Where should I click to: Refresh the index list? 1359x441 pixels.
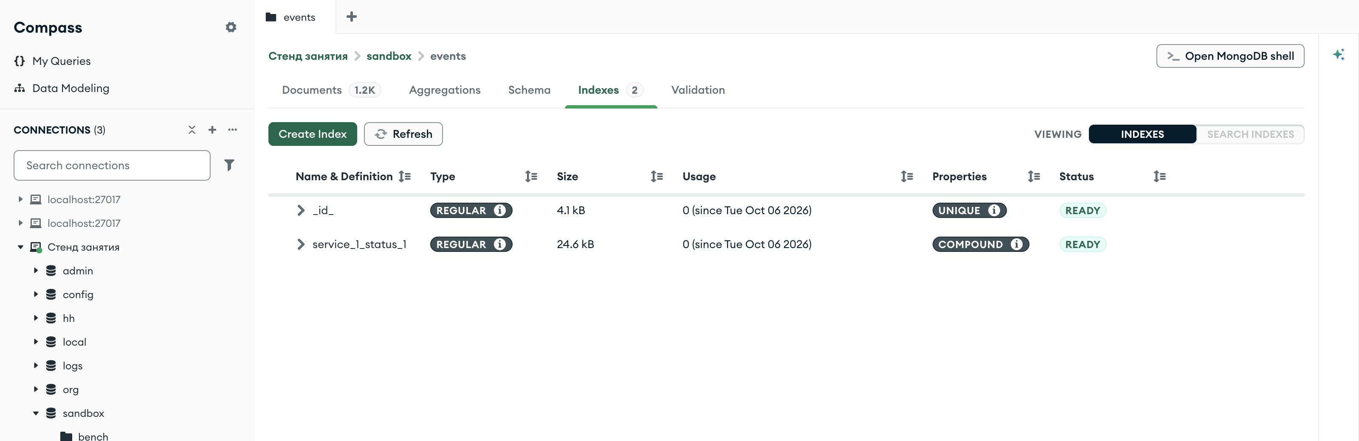[403, 134]
